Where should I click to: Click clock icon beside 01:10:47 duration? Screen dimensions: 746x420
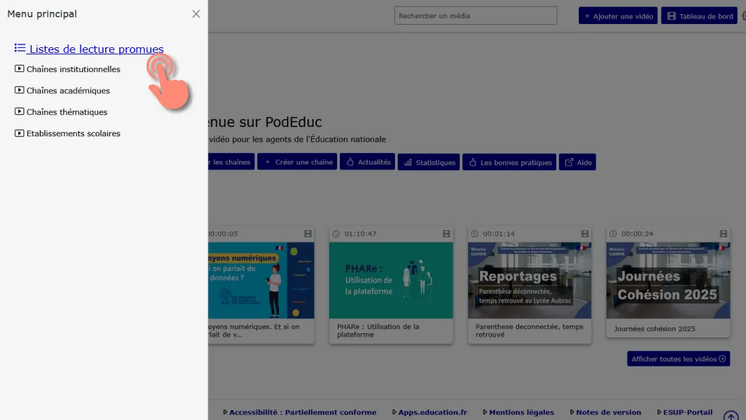click(x=336, y=234)
